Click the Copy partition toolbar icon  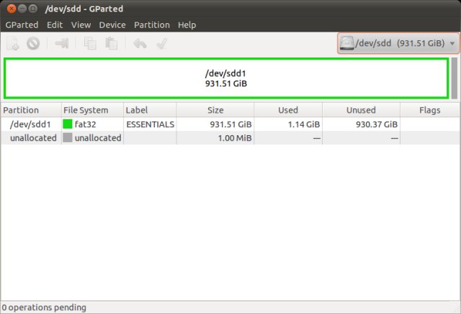click(x=90, y=44)
